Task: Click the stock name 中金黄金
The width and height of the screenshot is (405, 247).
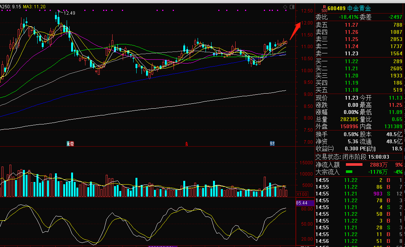Action: coord(359,9)
